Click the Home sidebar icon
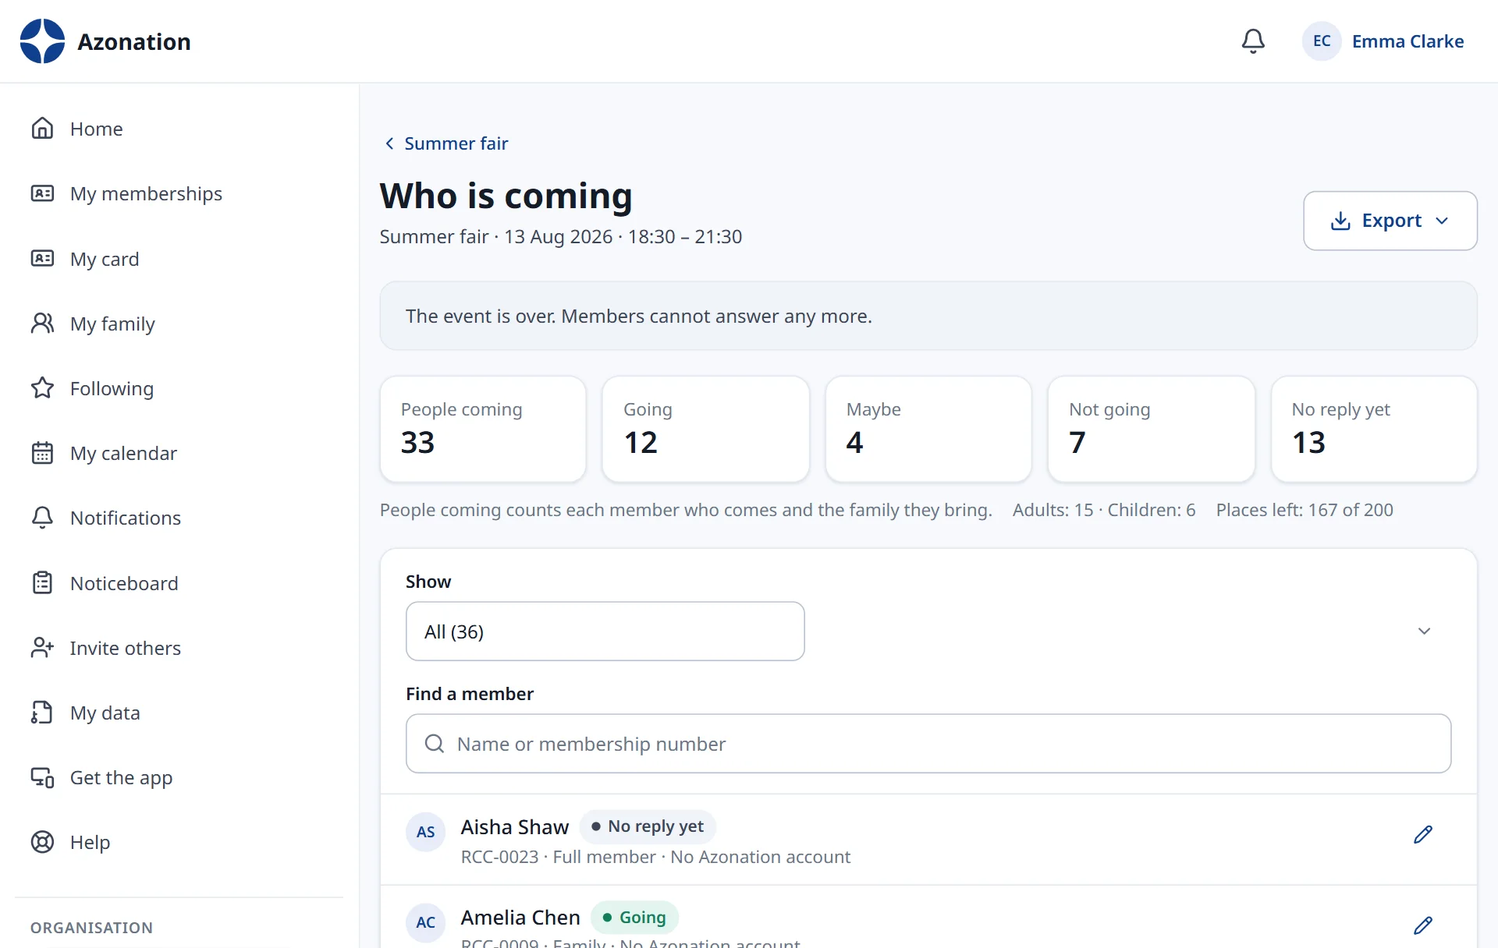 click(x=42, y=128)
